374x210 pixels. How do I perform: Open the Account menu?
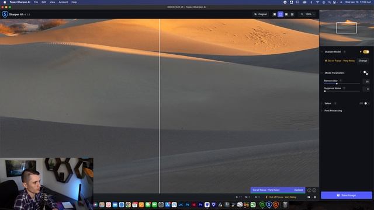63,2
